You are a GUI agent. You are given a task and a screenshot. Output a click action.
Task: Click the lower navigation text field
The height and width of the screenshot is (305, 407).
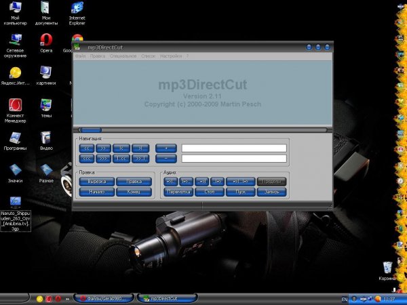[x=234, y=159]
